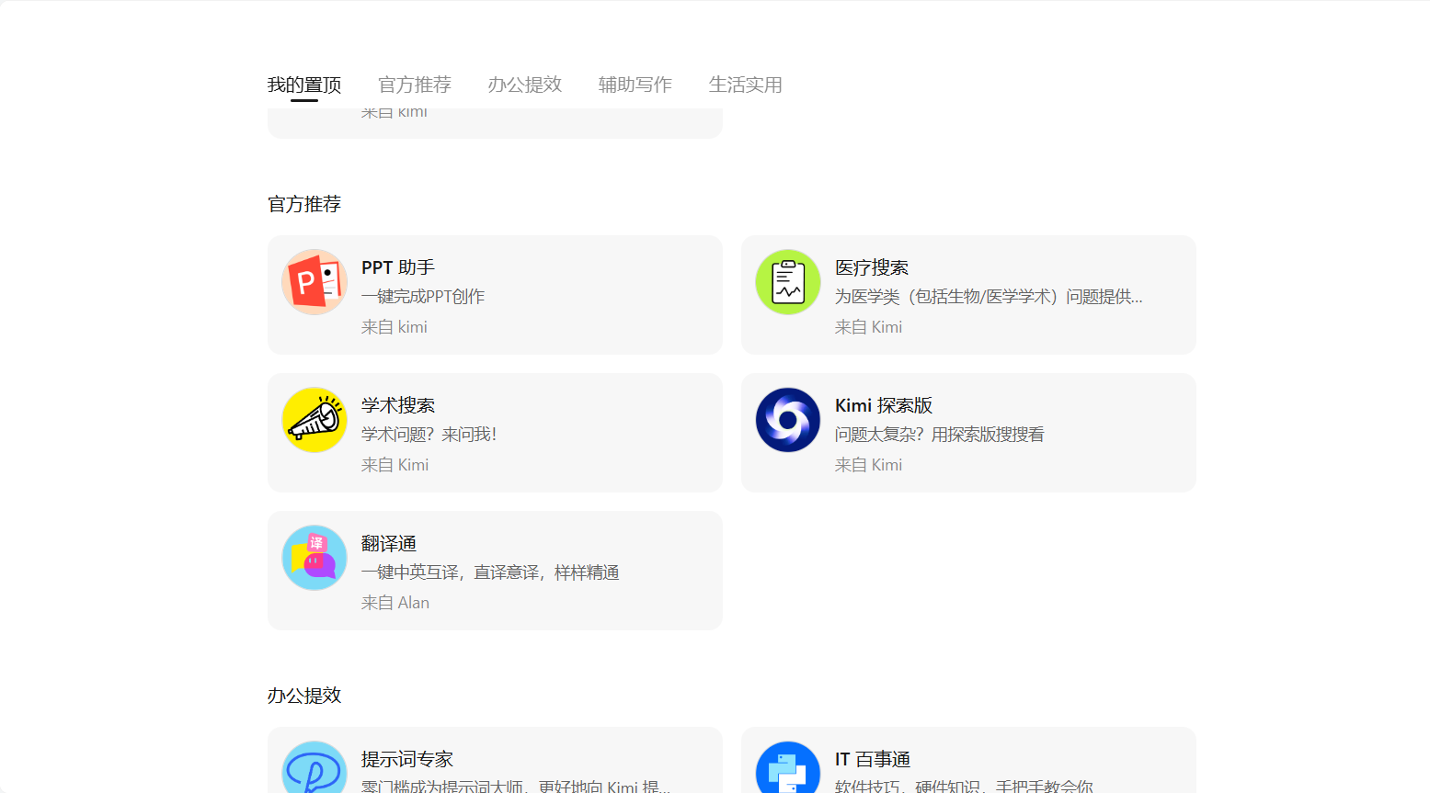Open the 医疗搜索 assistant card
The width and height of the screenshot is (1430, 793).
[967, 294]
